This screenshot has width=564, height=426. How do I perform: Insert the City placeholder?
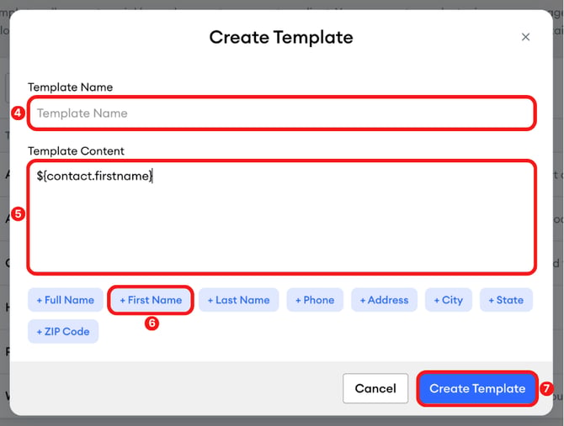pos(448,300)
